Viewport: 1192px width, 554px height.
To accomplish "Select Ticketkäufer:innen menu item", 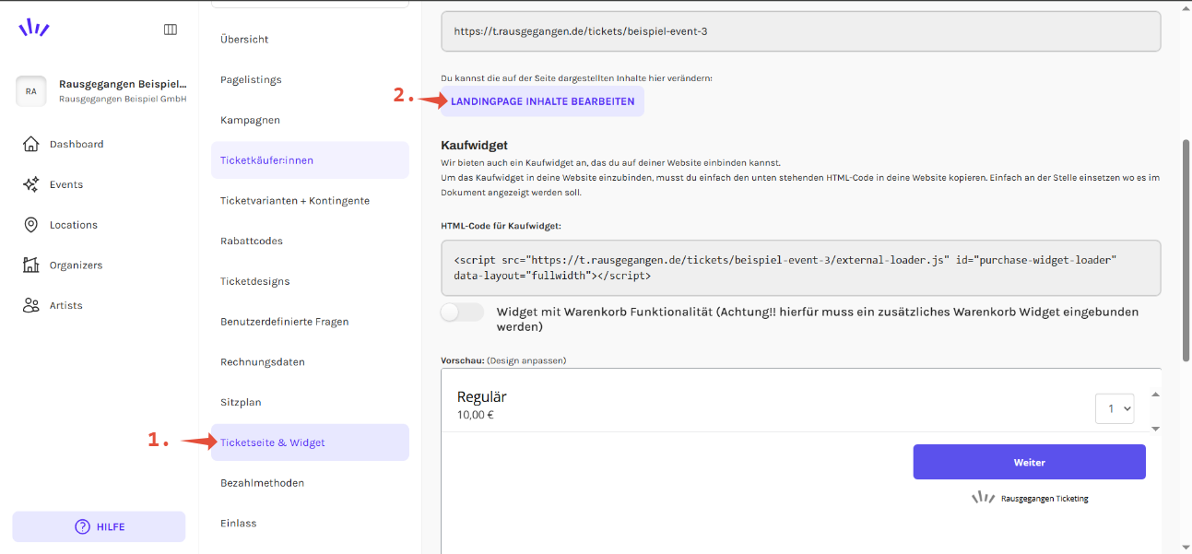I will [310, 160].
